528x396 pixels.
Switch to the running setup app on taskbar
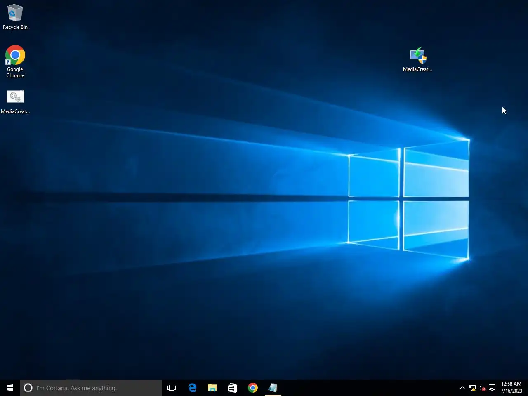click(x=273, y=388)
